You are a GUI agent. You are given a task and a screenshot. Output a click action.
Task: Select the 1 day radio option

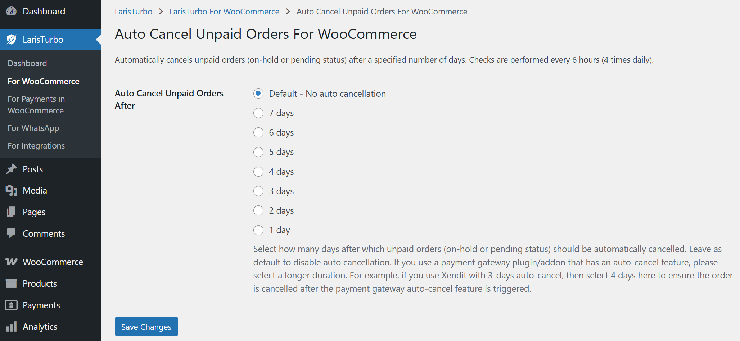(x=258, y=230)
